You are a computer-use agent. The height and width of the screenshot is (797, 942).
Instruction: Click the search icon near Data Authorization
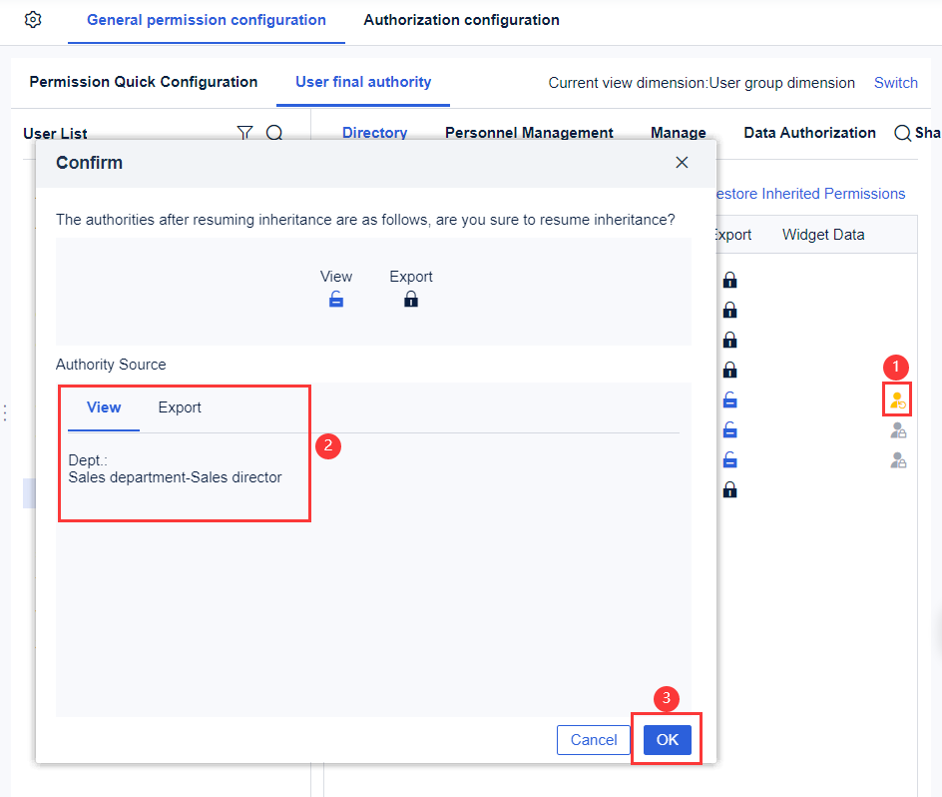click(x=901, y=132)
